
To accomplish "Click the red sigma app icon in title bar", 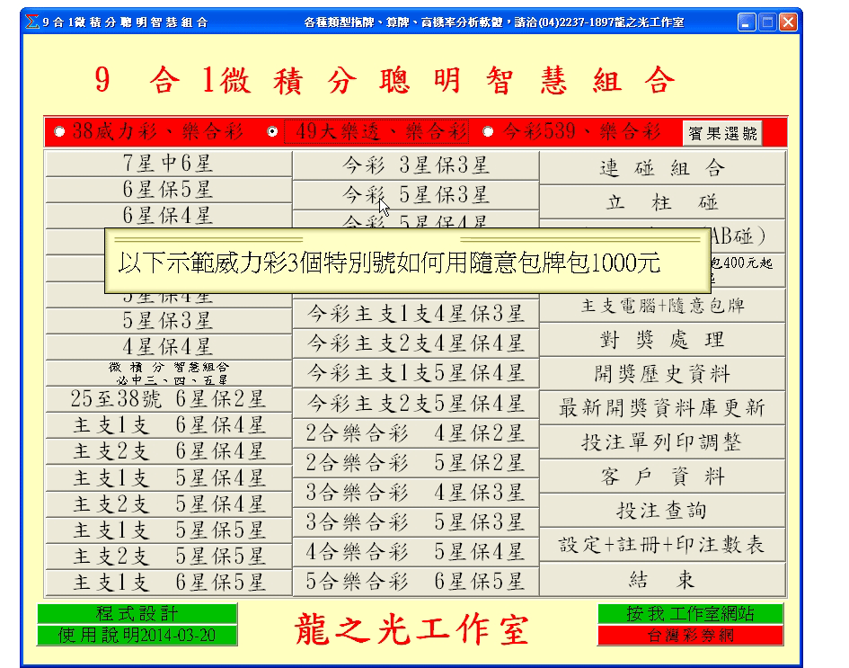I will pos(32,22).
